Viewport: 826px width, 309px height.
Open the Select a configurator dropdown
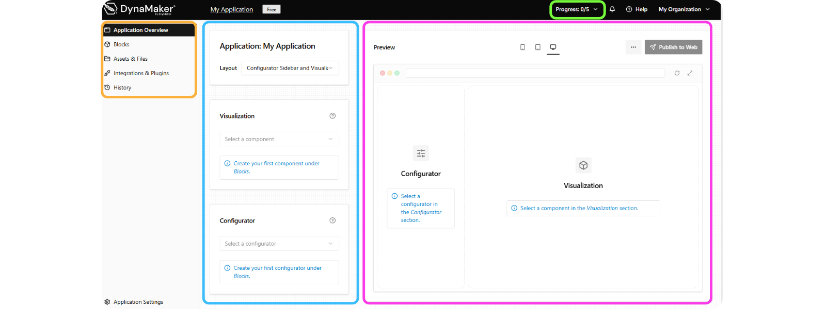[x=279, y=244]
